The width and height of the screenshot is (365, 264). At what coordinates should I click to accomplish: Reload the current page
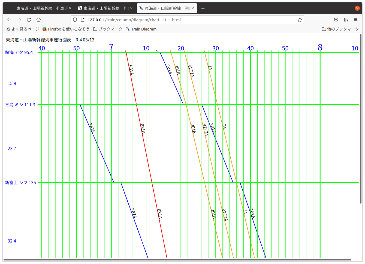(x=29, y=20)
